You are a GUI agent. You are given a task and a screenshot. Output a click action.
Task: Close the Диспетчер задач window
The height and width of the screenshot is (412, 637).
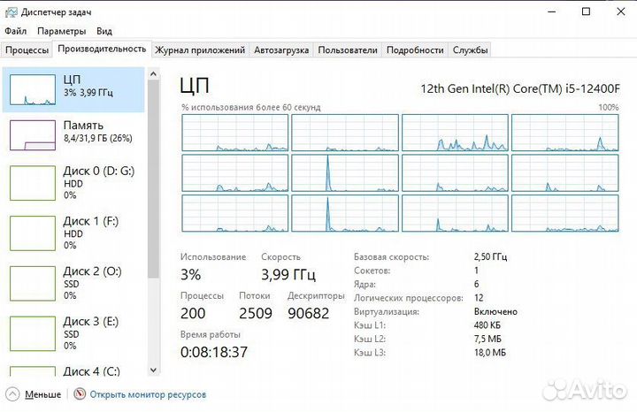click(x=621, y=11)
